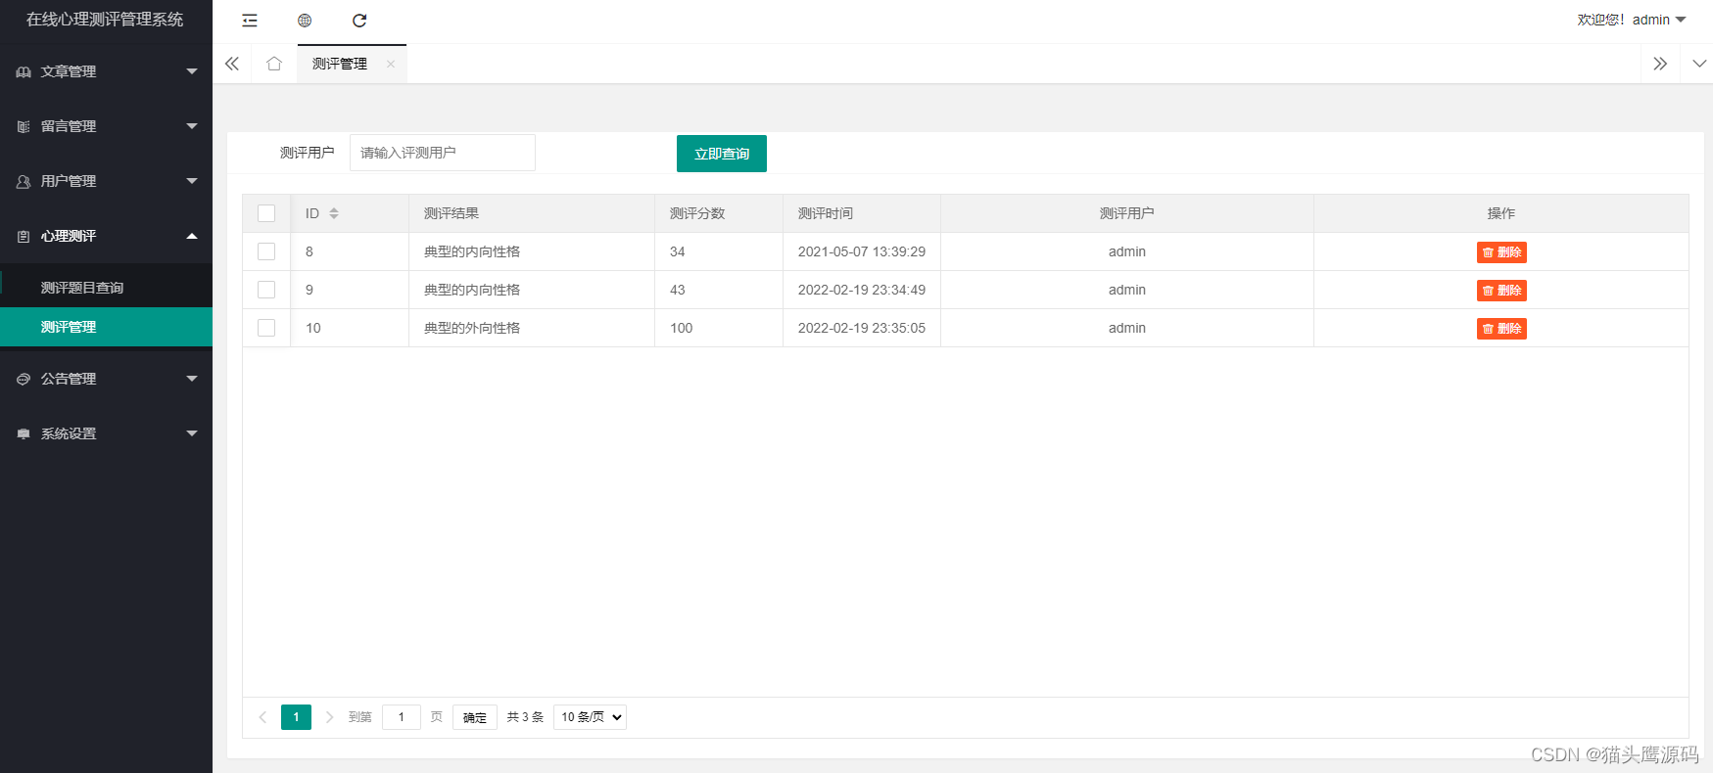This screenshot has width=1713, height=773.
Task: Click the 确定 page jump button
Action: pyautogui.click(x=475, y=717)
